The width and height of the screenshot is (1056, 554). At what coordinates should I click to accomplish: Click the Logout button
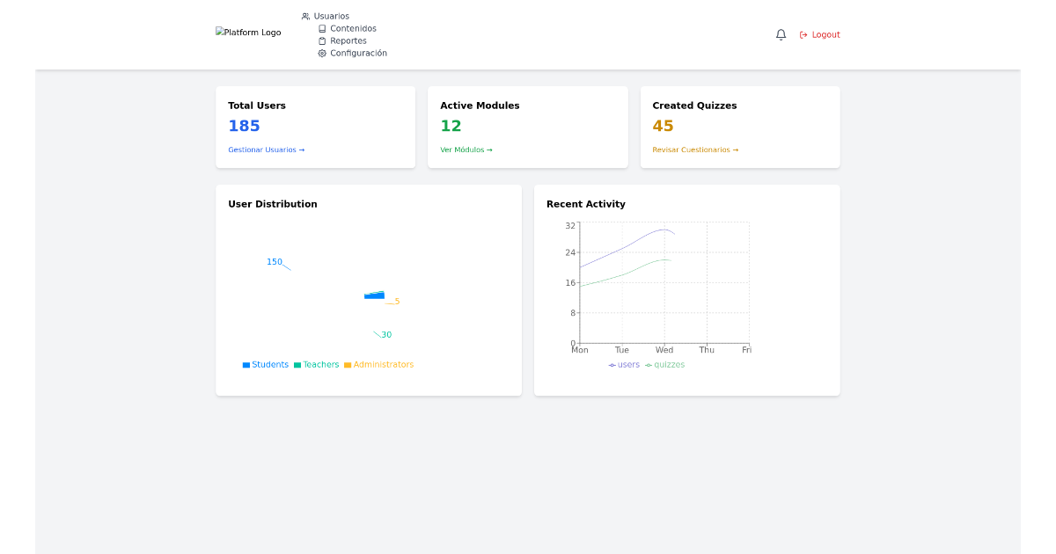point(820,34)
